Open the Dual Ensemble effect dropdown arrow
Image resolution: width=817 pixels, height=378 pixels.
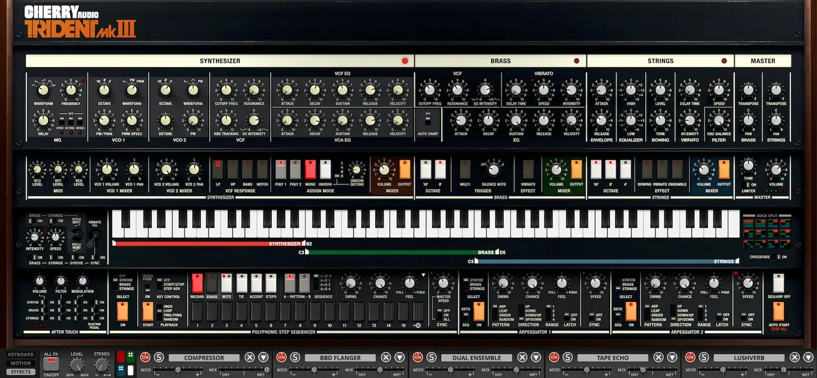[x=536, y=358]
